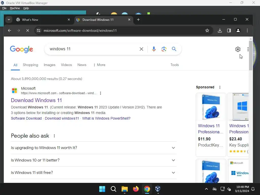Open the Chrome profile avatar icon
The height and width of the screenshot is (195, 260).
238,30
